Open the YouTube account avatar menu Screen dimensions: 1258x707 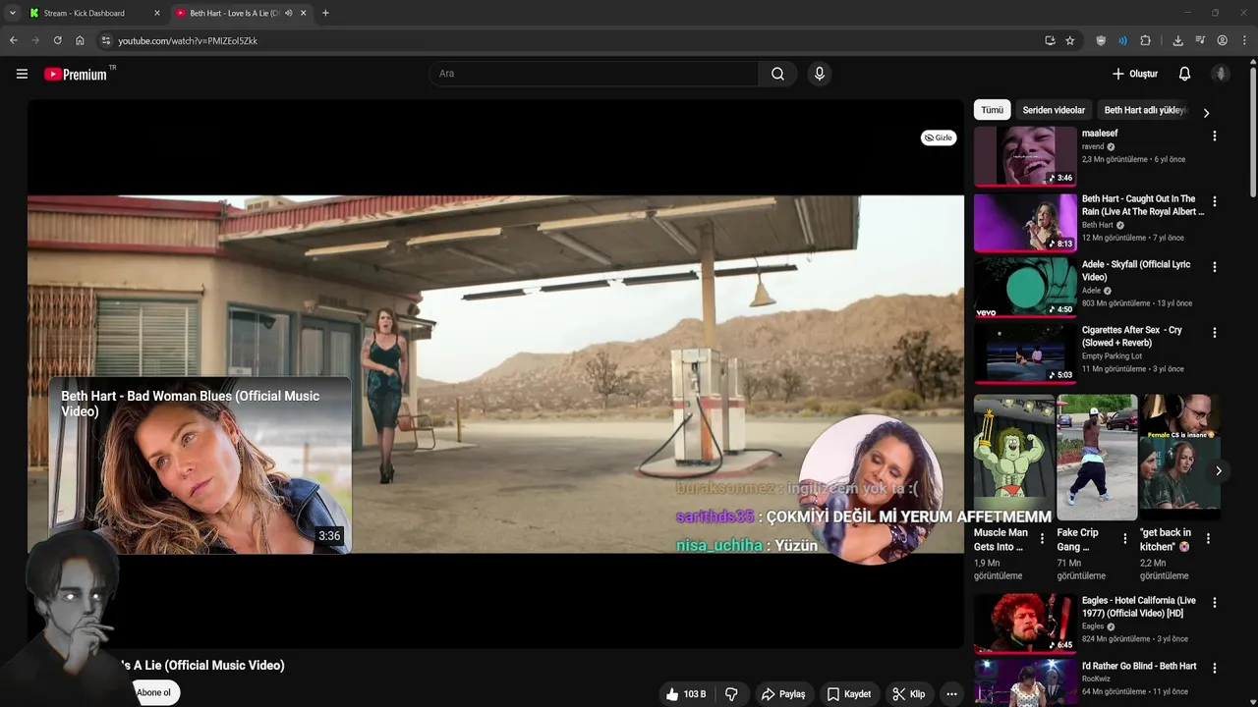1221,74
